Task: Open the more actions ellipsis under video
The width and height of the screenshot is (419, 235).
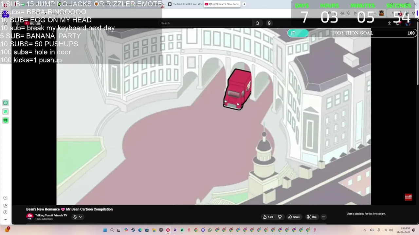Action: [x=323, y=217]
